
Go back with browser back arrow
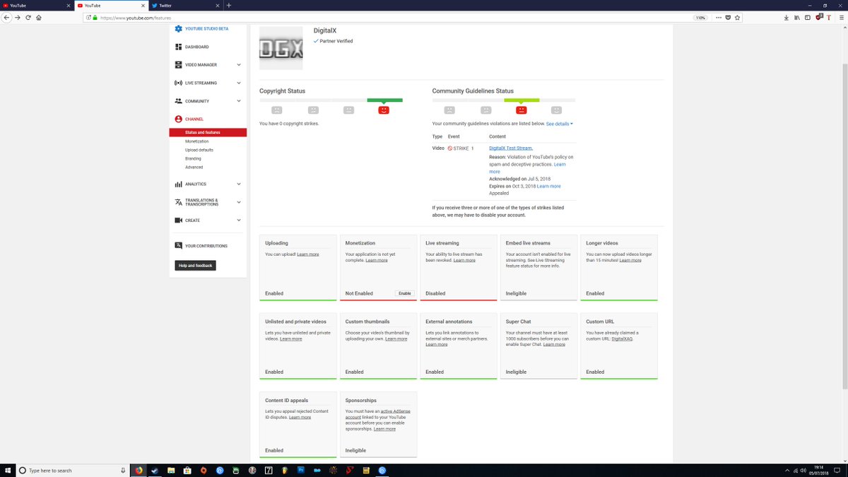[6, 18]
